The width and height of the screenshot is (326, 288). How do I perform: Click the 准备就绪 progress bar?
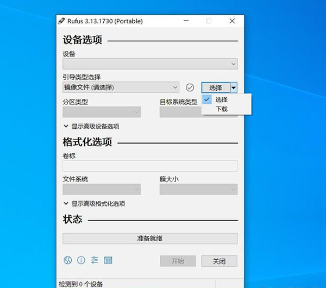pos(150,239)
